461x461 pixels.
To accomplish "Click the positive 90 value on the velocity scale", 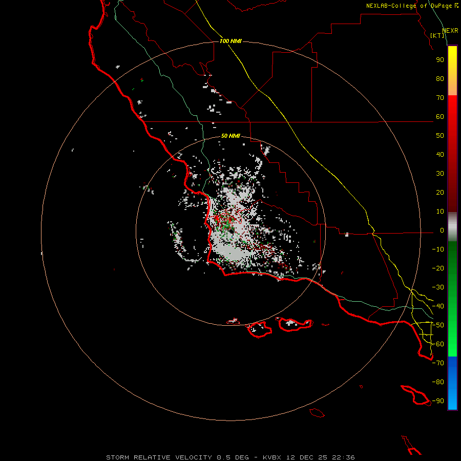I will coord(440,60).
